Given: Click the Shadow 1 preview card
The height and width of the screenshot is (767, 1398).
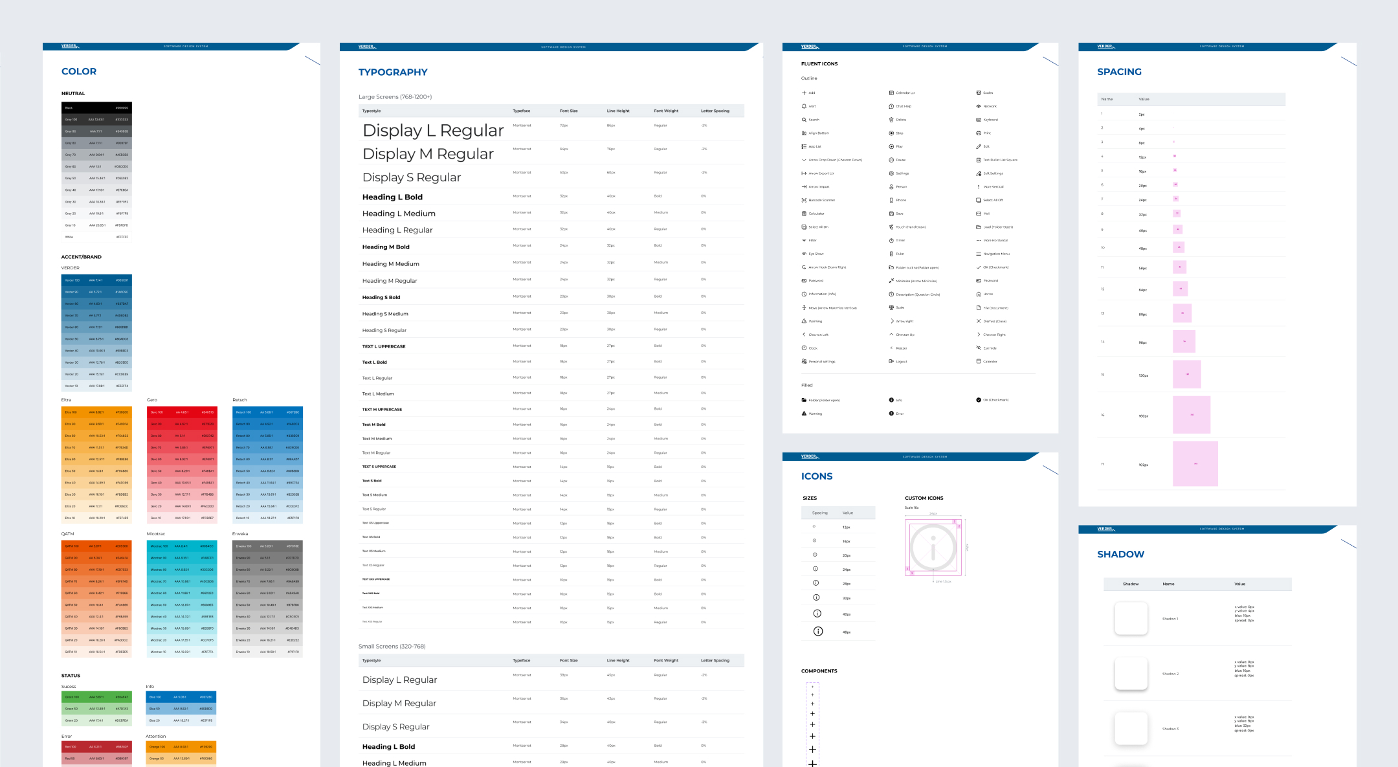Looking at the screenshot, I should [x=1131, y=618].
